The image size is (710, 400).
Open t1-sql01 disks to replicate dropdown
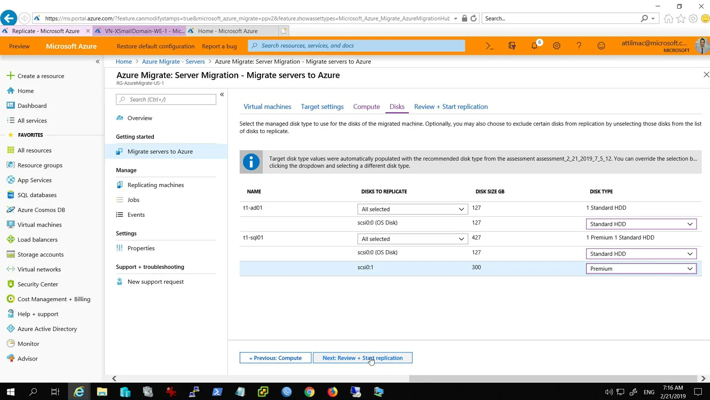[413, 239]
